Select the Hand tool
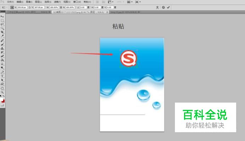This screenshot has height=141, width=245. [x=2, y=88]
